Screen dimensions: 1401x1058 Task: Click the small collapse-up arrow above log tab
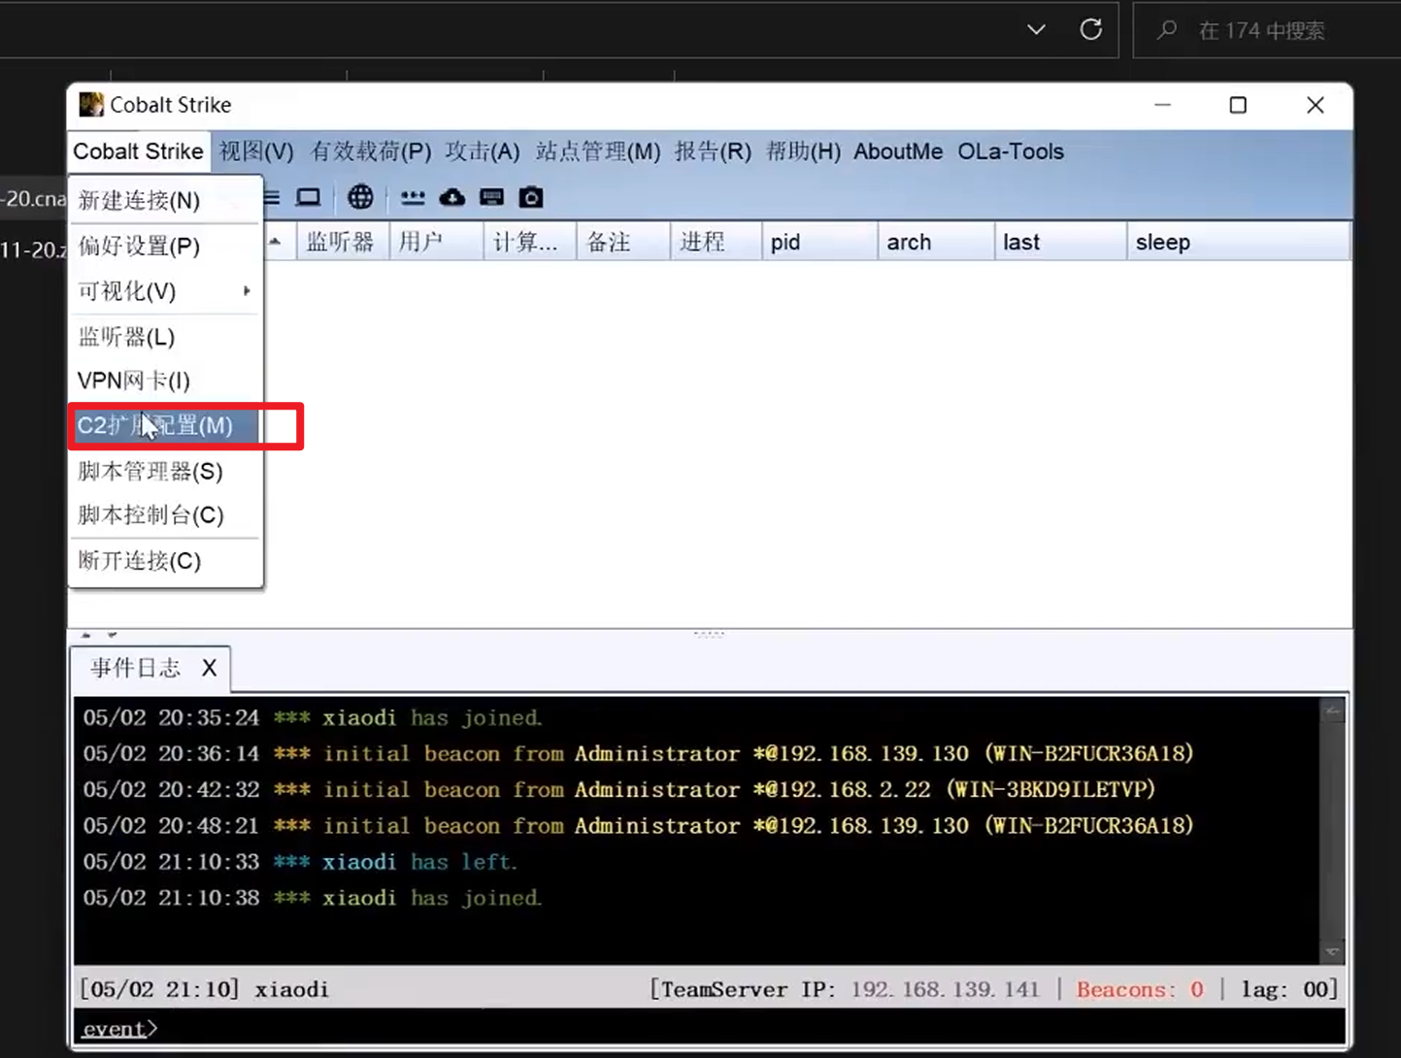click(x=86, y=635)
